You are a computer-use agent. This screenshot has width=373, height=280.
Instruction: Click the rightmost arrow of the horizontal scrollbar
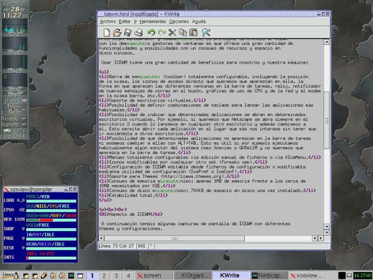(x=321, y=238)
